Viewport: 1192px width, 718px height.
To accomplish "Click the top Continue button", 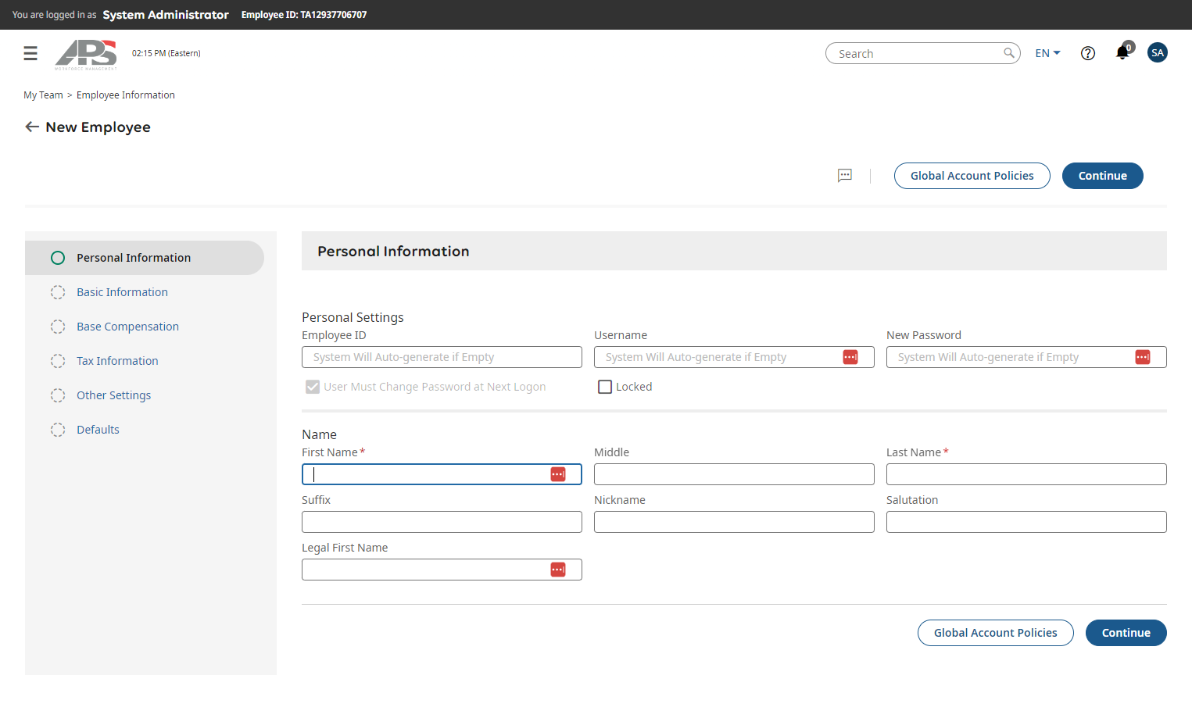I will [x=1102, y=176].
